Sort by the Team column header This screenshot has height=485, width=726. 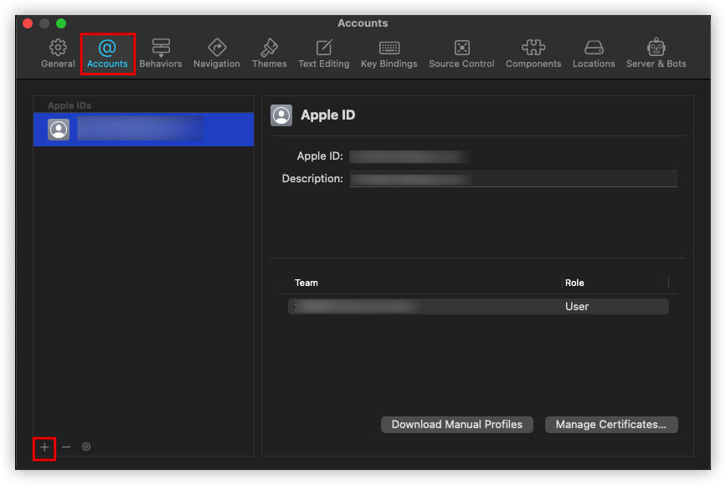(x=306, y=283)
